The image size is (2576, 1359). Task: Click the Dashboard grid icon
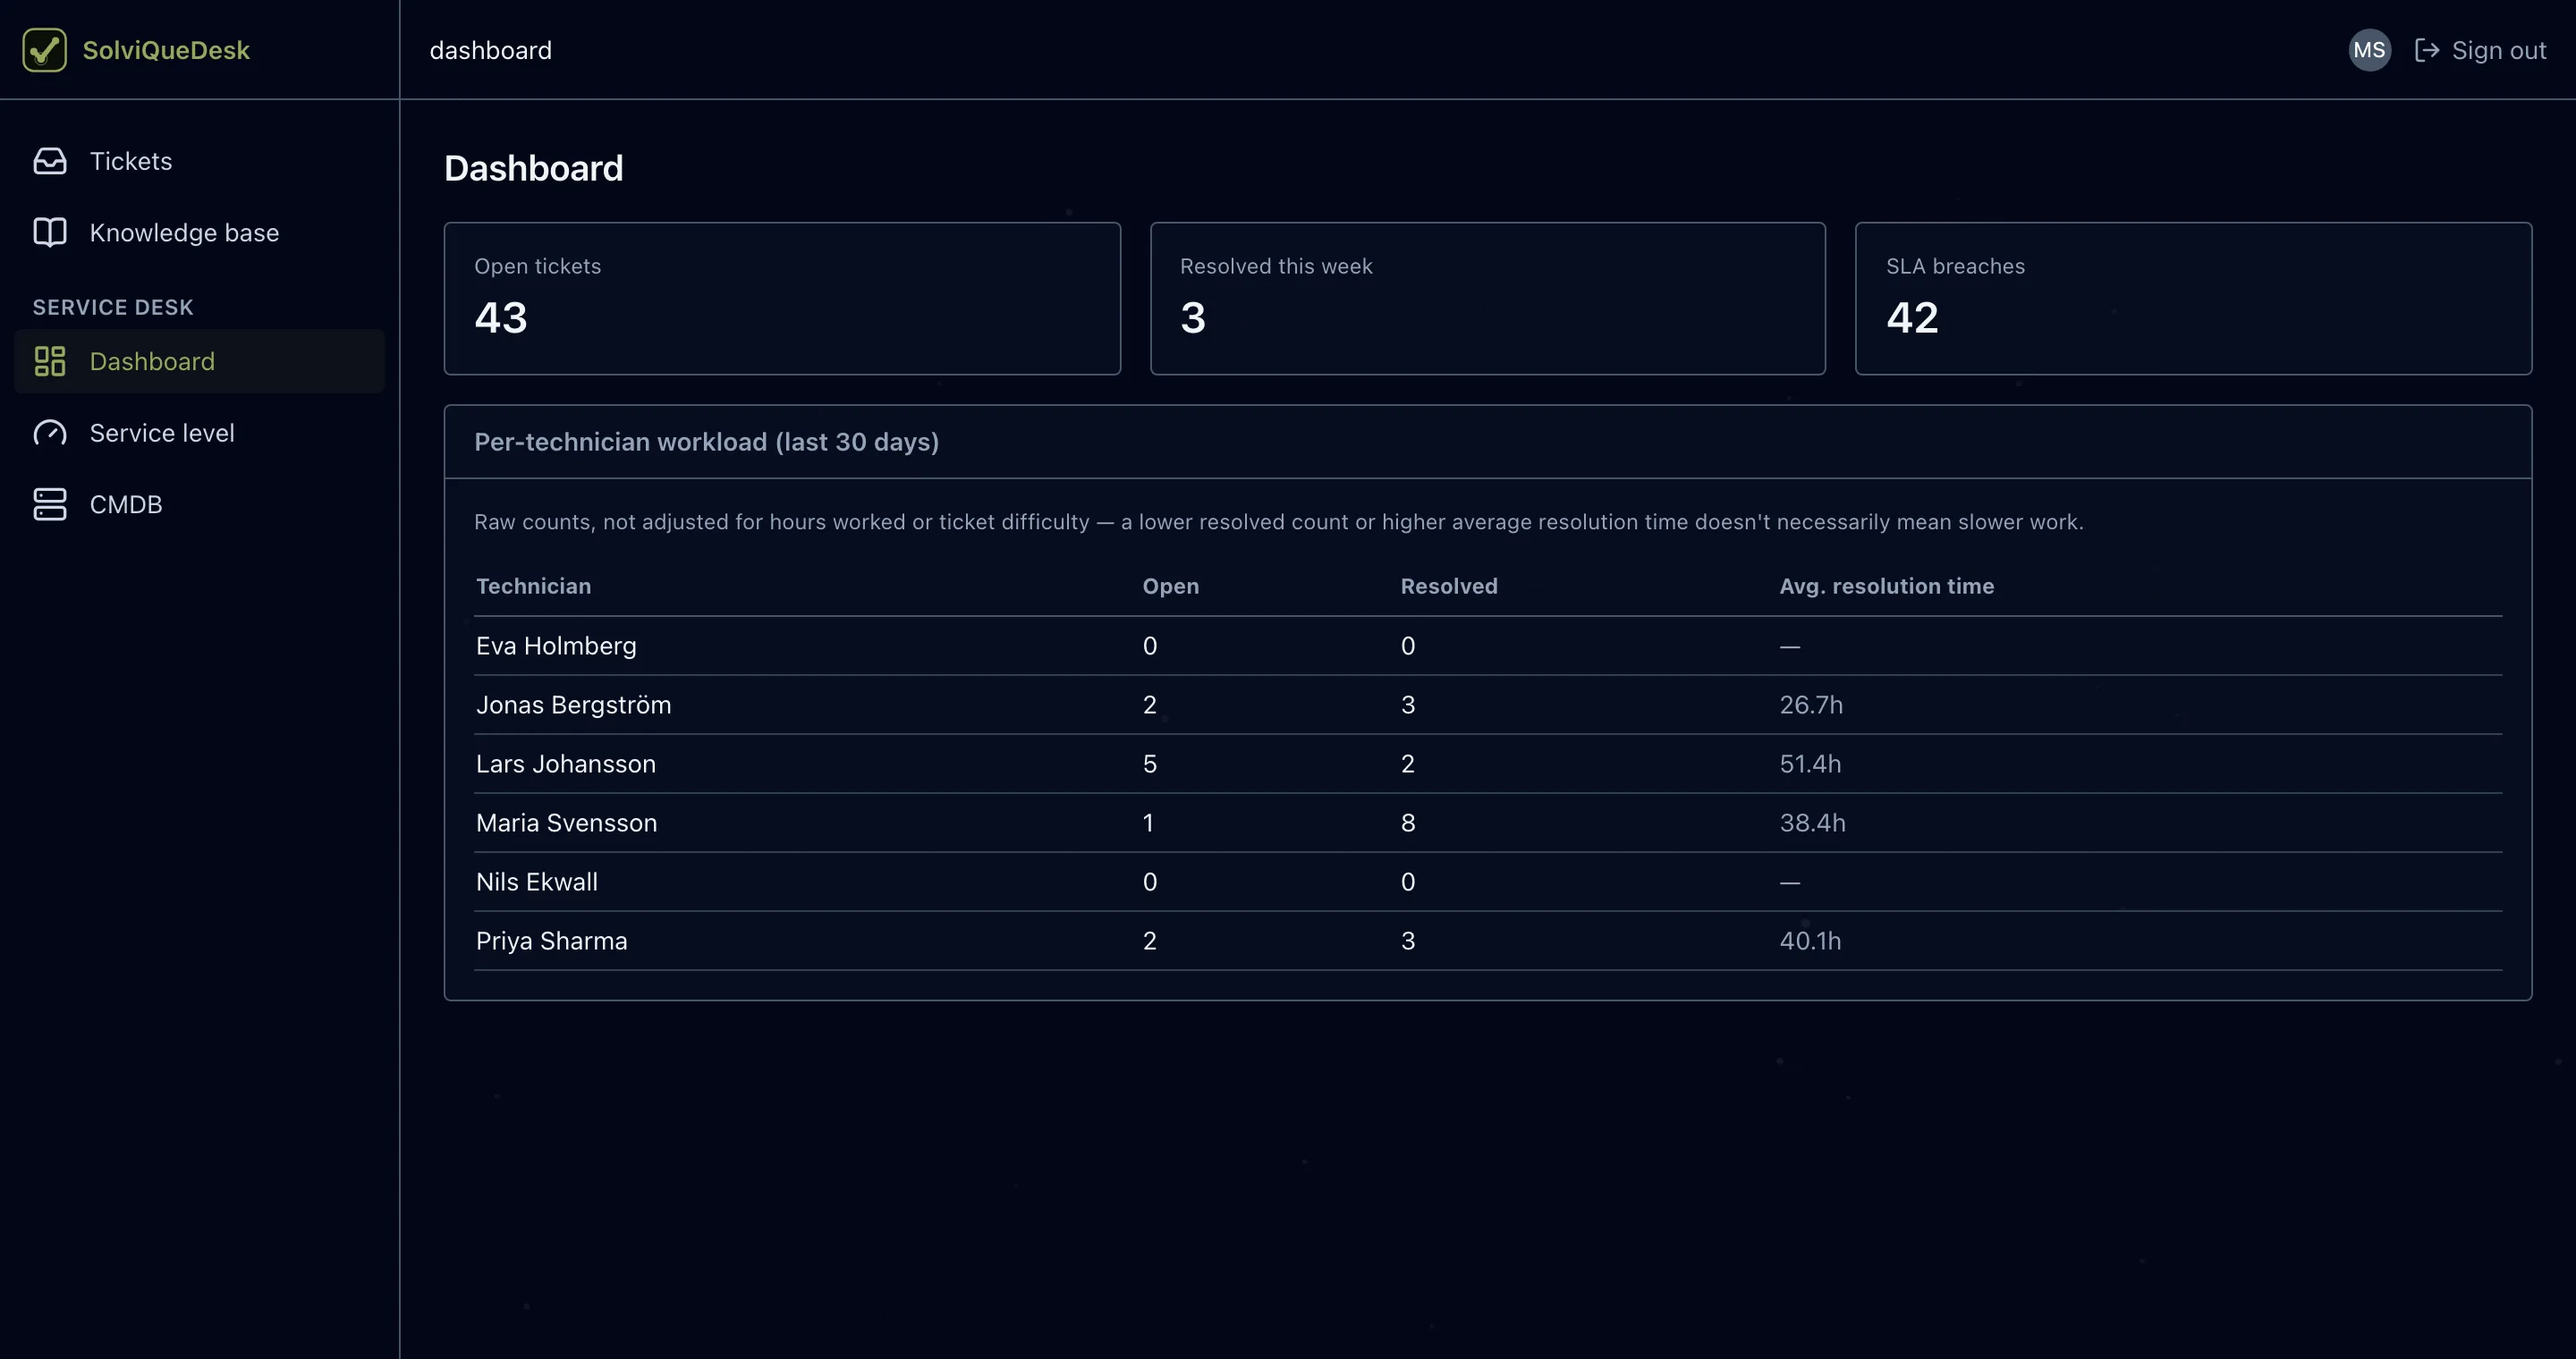coord(50,362)
